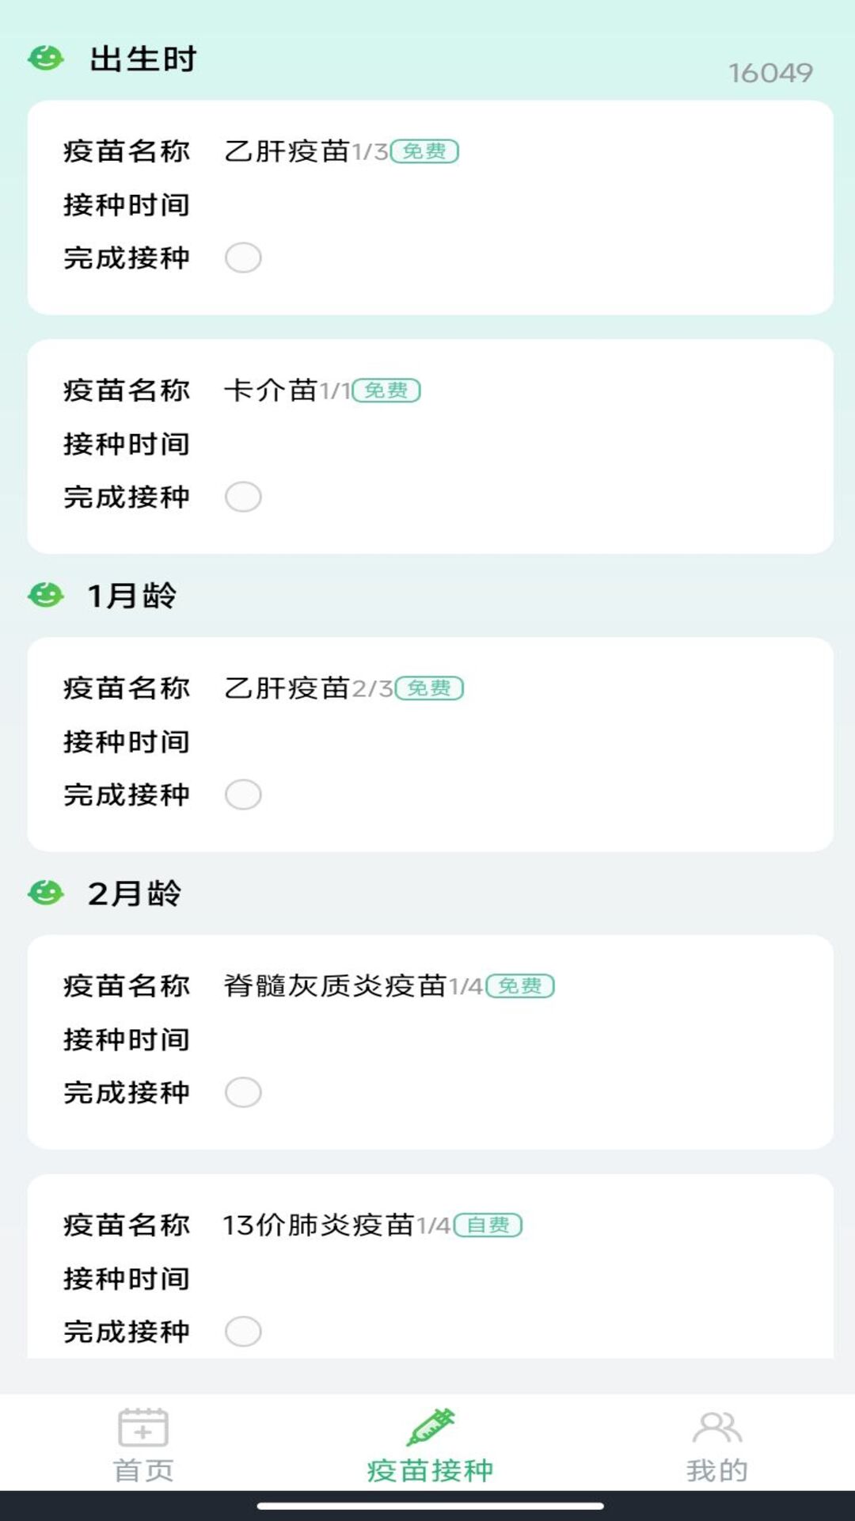Viewport: 855px width, 1521px height.
Task: Tap the 16049 number at top right
Action: 770,73
